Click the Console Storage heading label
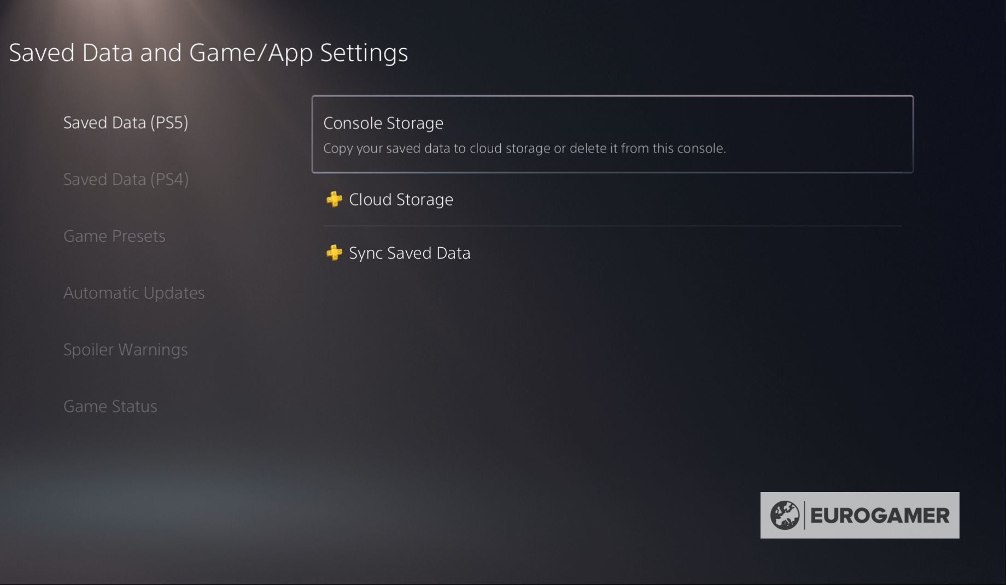1006x585 pixels. click(x=383, y=124)
